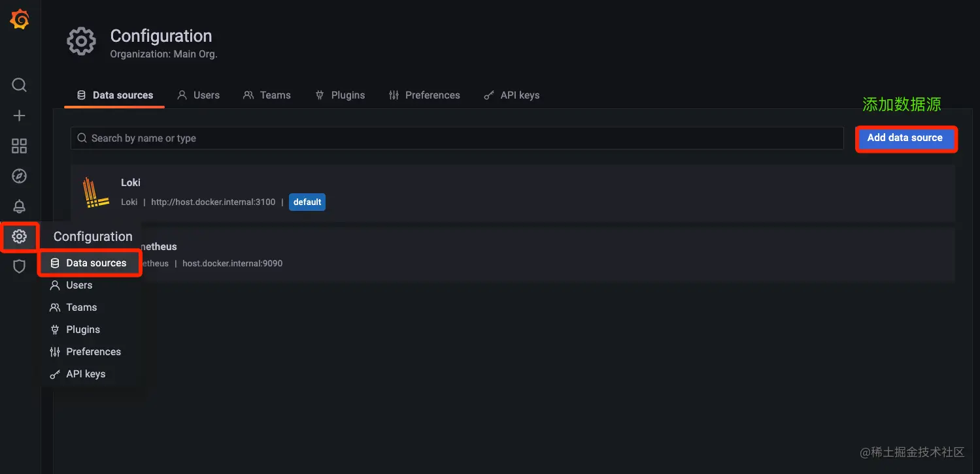
Task: Click the Loki data source logo
Action: (x=95, y=193)
